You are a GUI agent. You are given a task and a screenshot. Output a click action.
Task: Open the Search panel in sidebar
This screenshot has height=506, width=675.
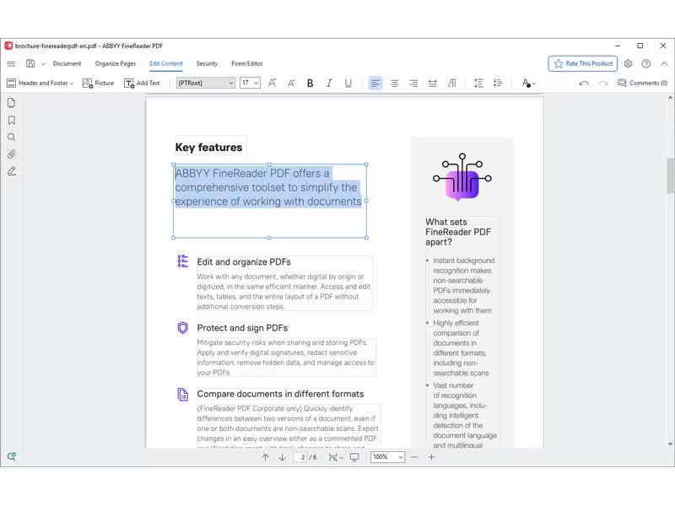(x=12, y=137)
